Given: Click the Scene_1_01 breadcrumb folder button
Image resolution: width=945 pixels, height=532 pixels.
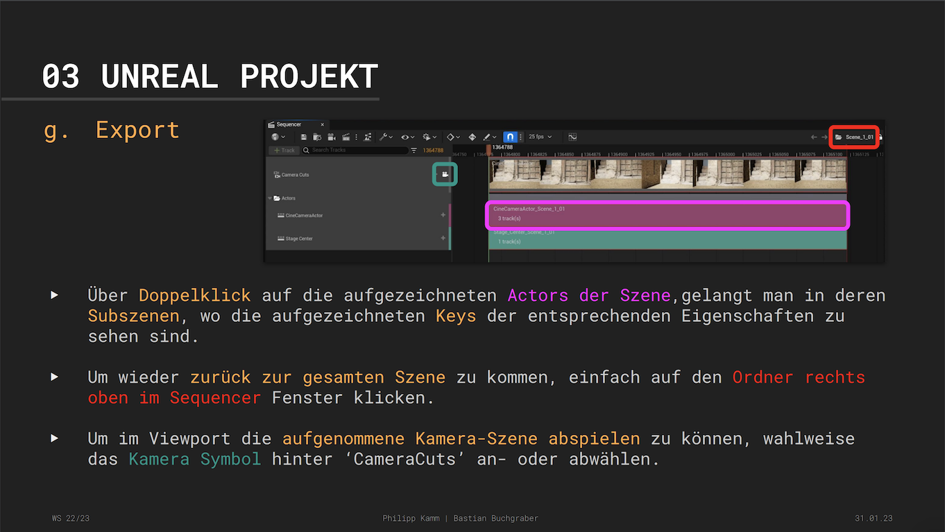Looking at the screenshot, I should point(854,137).
